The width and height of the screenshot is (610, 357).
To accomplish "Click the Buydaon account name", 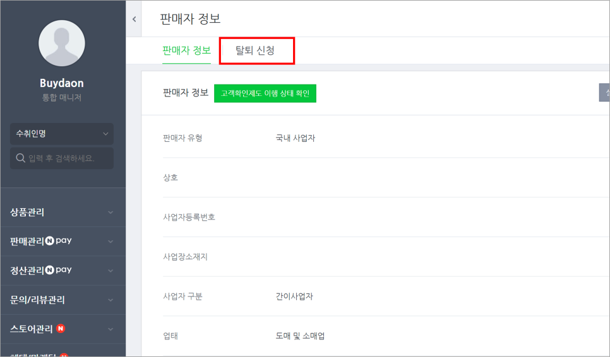I will 62,83.
